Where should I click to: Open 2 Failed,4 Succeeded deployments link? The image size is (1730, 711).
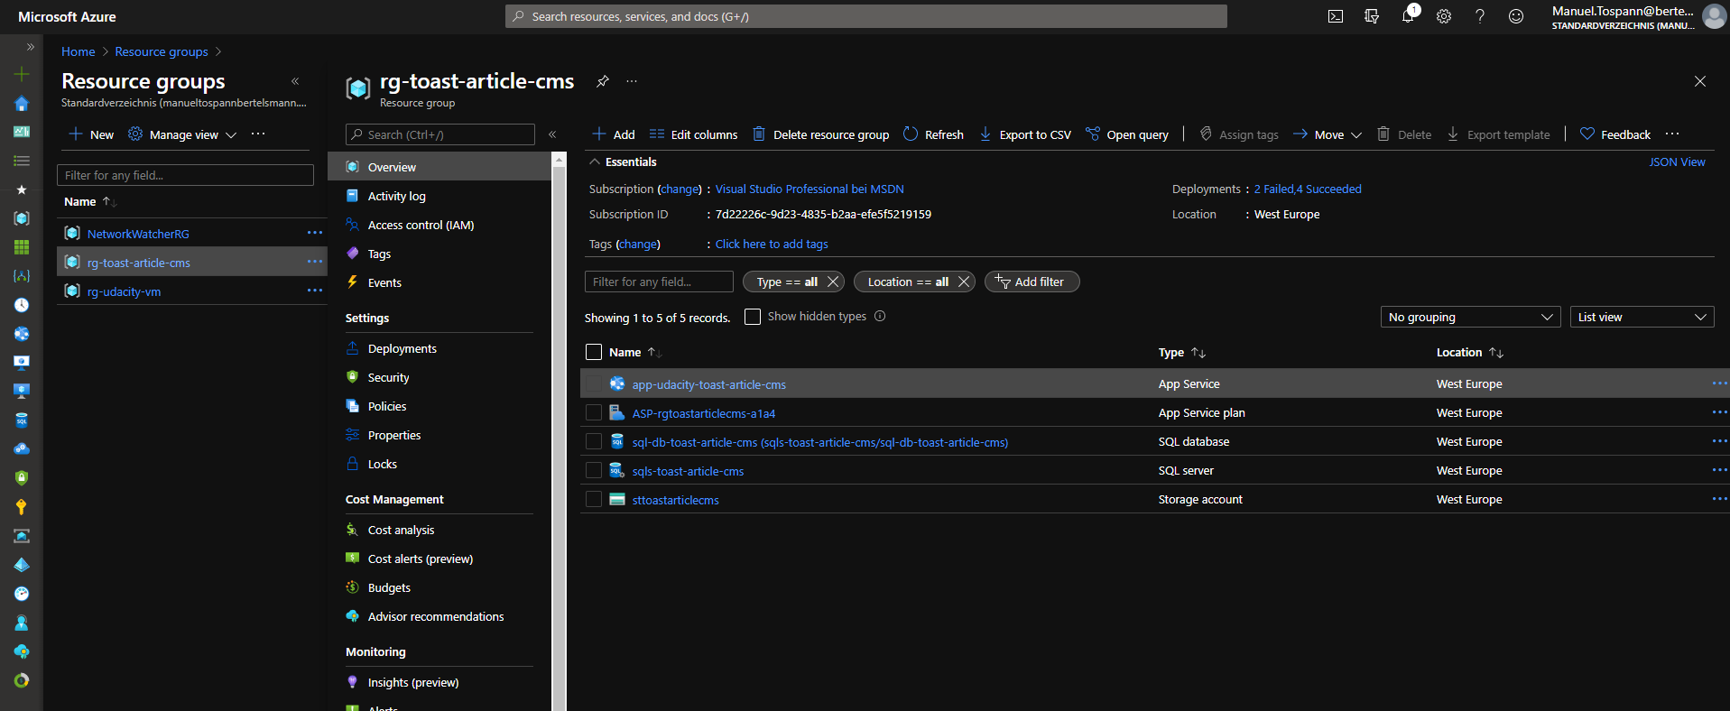[x=1308, y=189]
